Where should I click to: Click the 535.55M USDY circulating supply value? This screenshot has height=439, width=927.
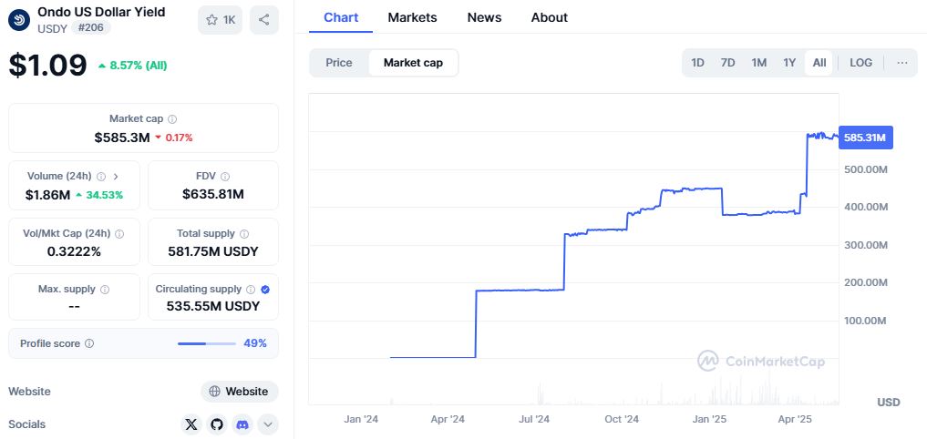pyautogui.click(x=212, y=306)
